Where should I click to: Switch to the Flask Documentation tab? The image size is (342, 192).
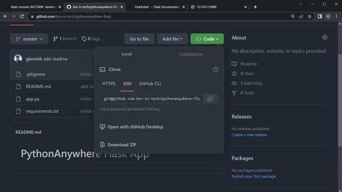pos(157,7)
